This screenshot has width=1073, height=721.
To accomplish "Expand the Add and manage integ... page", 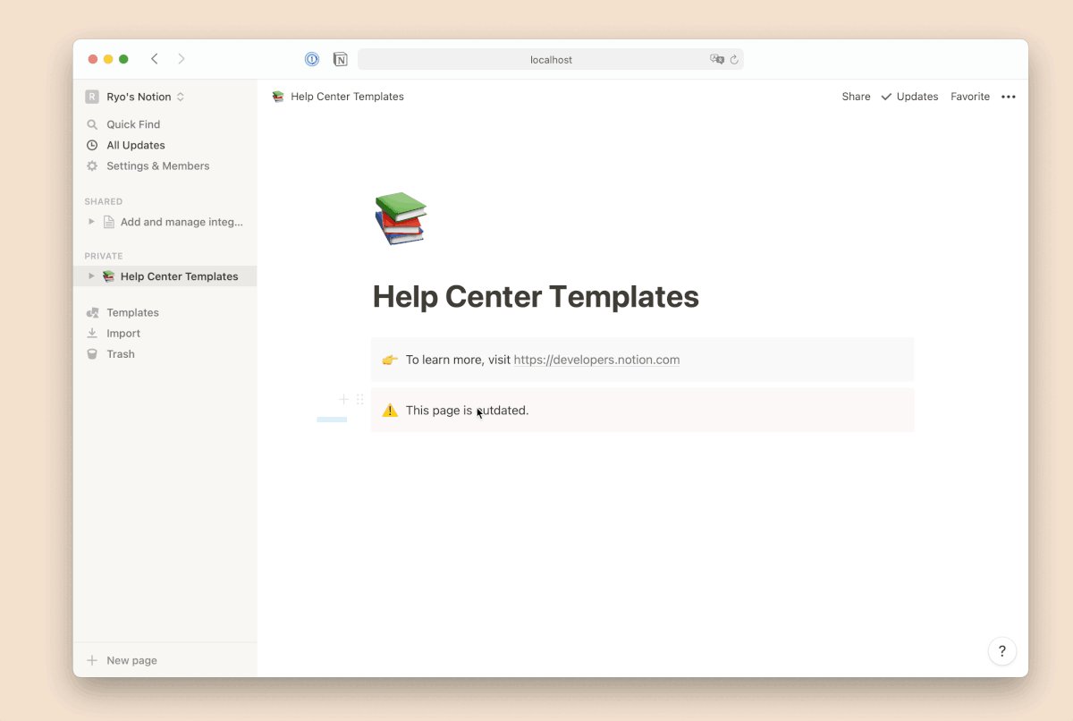I will click(x=91, y=222).
